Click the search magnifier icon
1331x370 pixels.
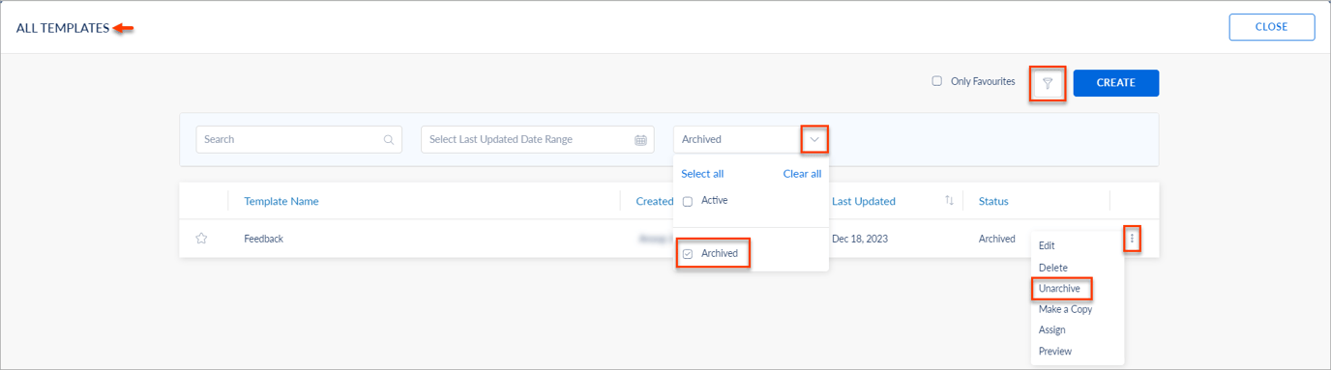click(x=389, y=140)
